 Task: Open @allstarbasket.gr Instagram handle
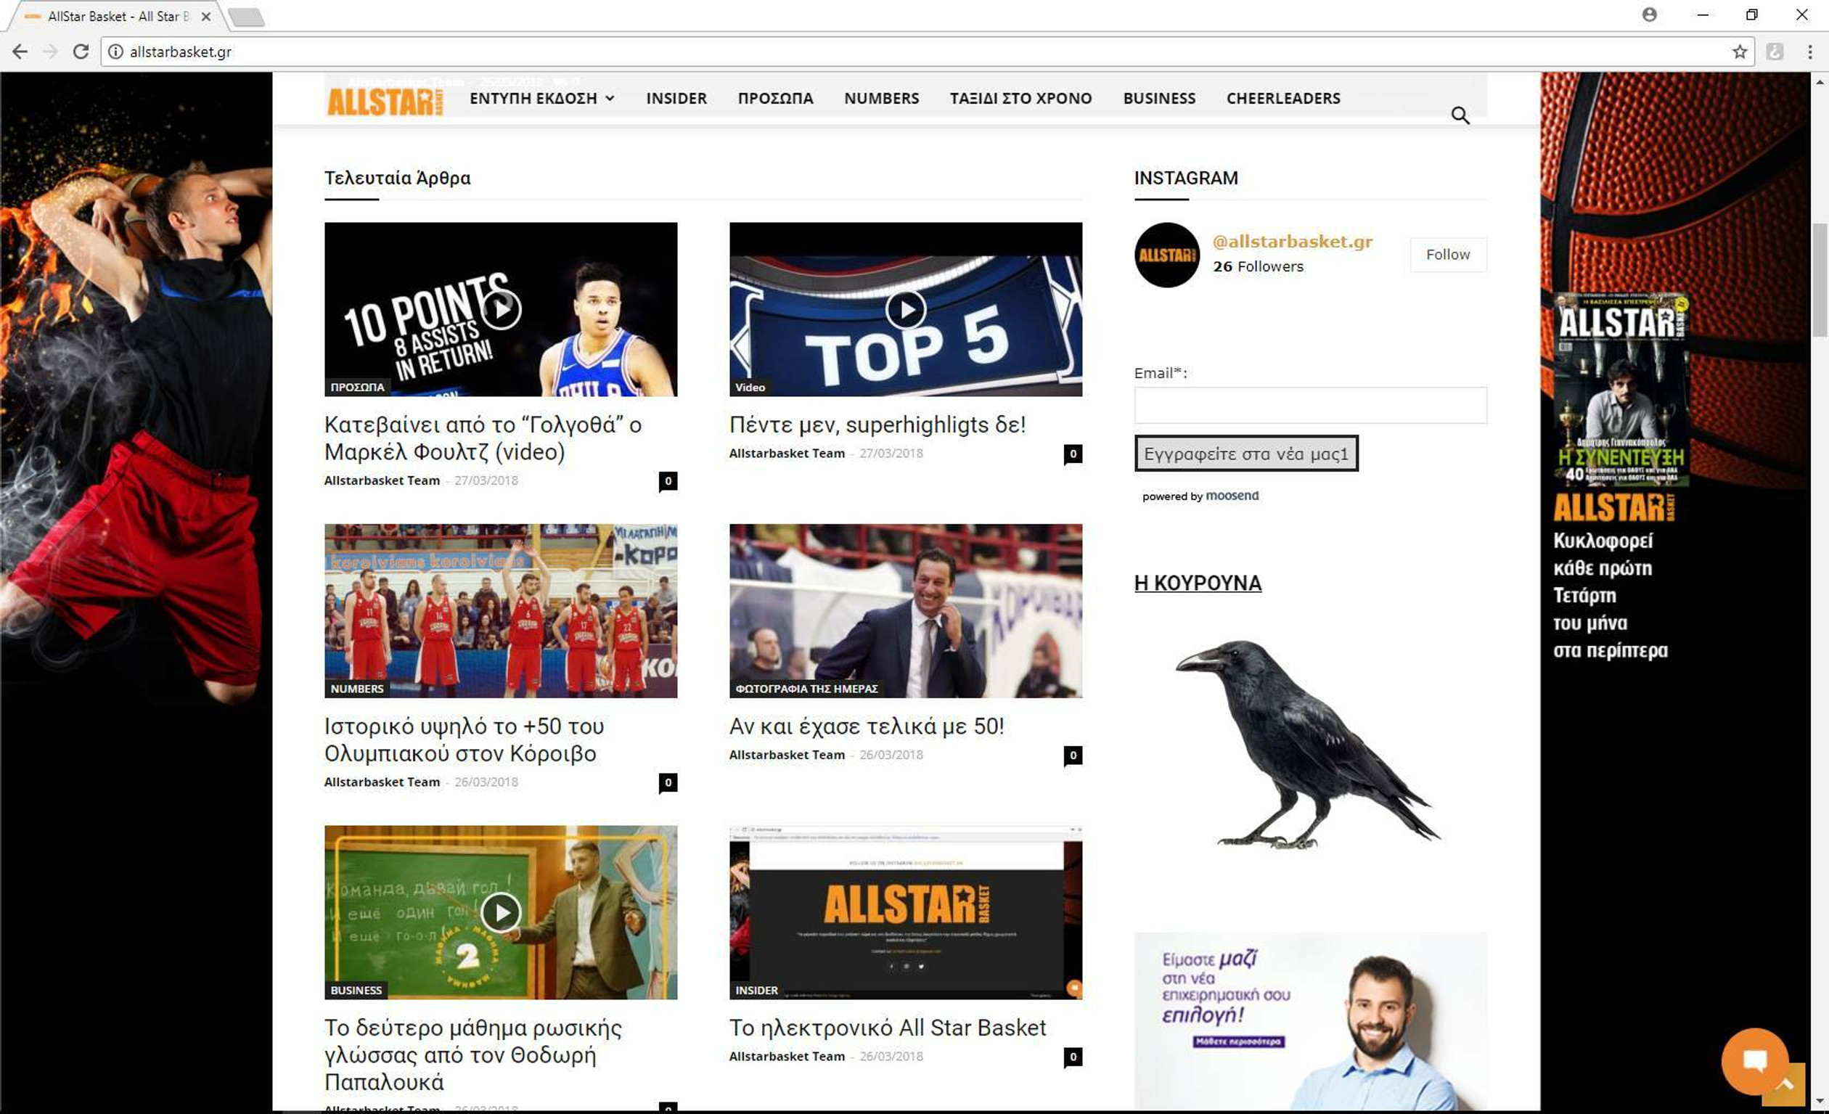point(1293,241)
